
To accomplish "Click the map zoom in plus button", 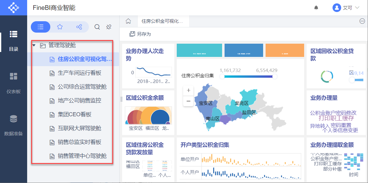I will click(188, 91).
